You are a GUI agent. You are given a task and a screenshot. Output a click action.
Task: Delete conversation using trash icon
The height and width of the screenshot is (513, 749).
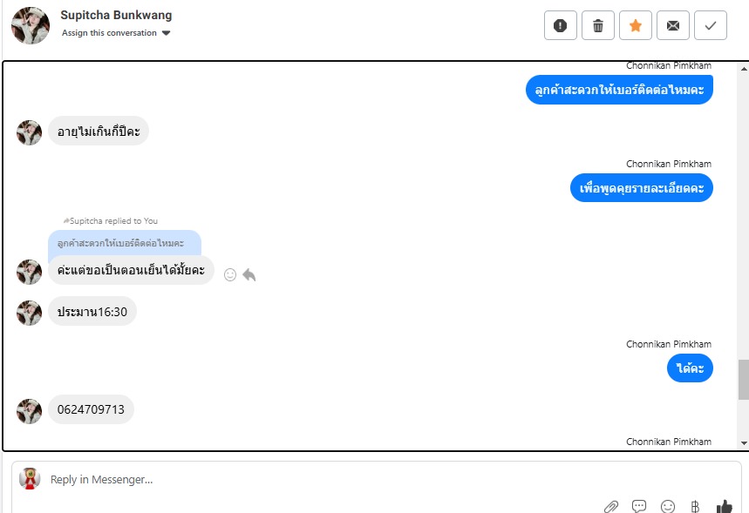click(597, 25)
